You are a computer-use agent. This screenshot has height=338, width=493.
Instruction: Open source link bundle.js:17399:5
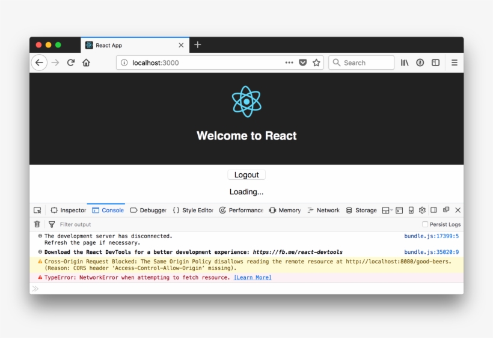click(x=432, y=236)
